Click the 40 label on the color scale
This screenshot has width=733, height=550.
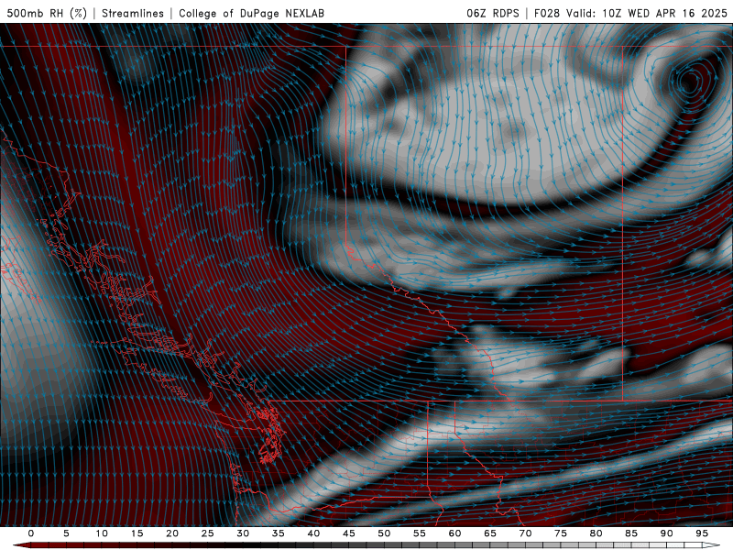coord(313,533)
